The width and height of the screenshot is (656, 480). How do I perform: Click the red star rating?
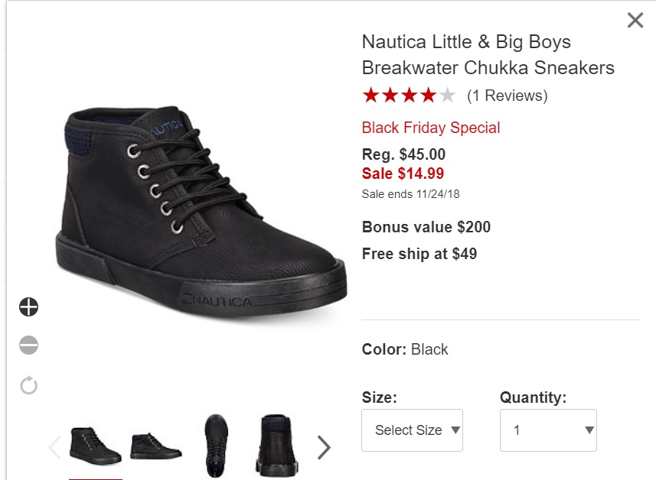pos(409,96)
